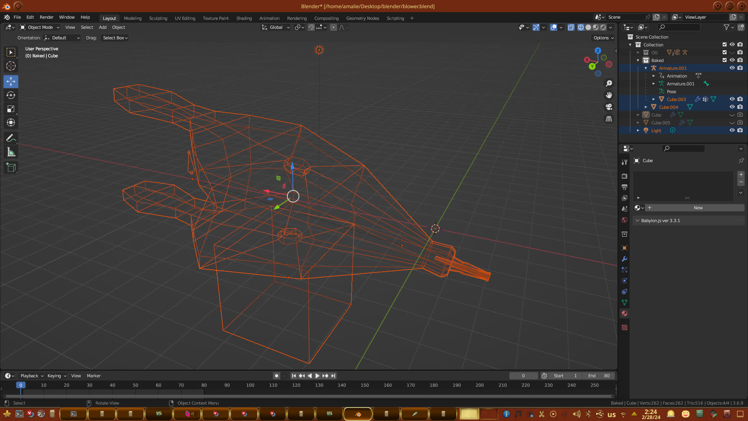This screenshot has height=421, width=748.
Task: Click the New material button
Action: [x=698, y=208]
